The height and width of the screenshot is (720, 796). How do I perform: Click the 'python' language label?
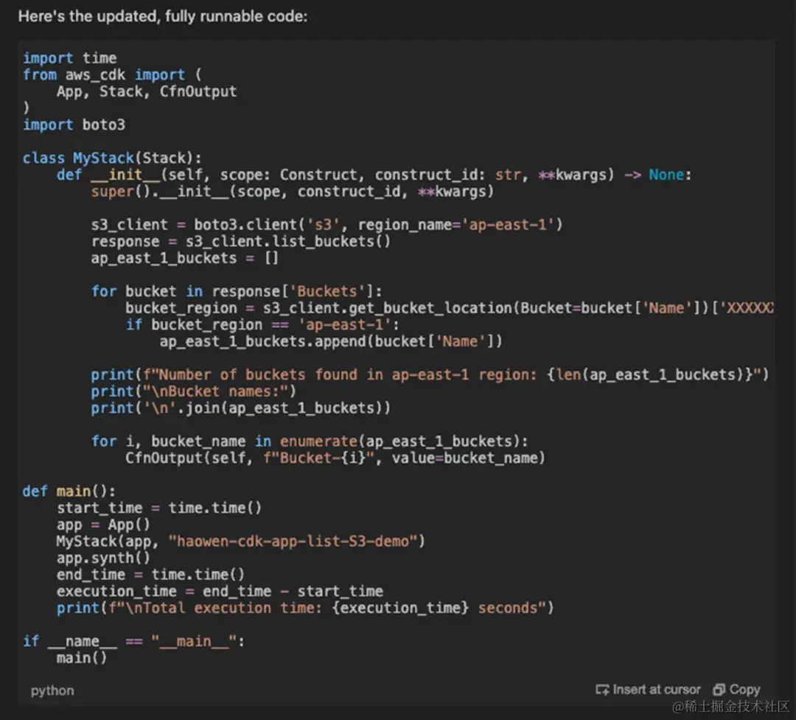pos(52,691)
